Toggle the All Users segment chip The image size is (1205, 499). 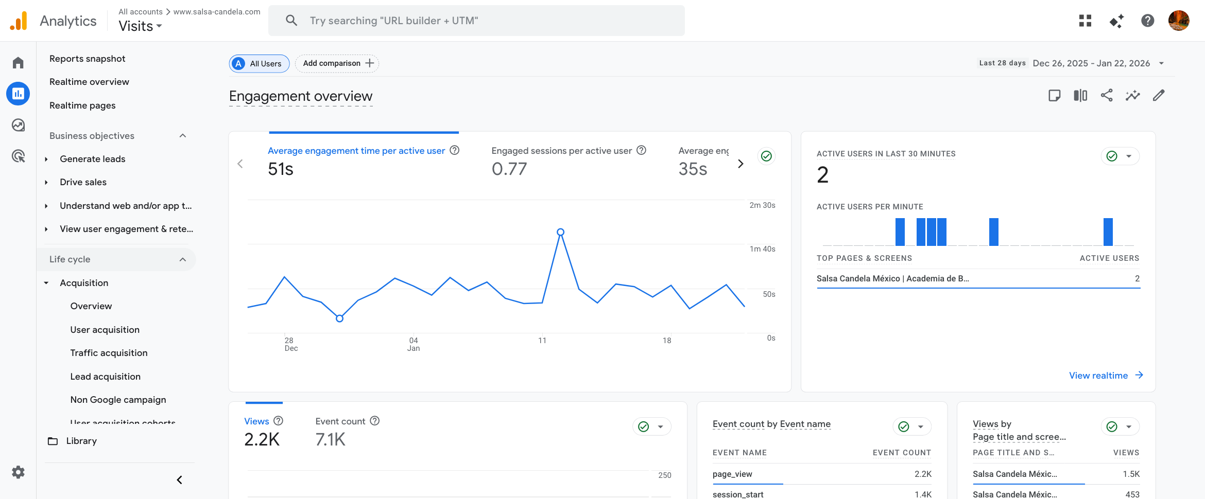(259, 63)
